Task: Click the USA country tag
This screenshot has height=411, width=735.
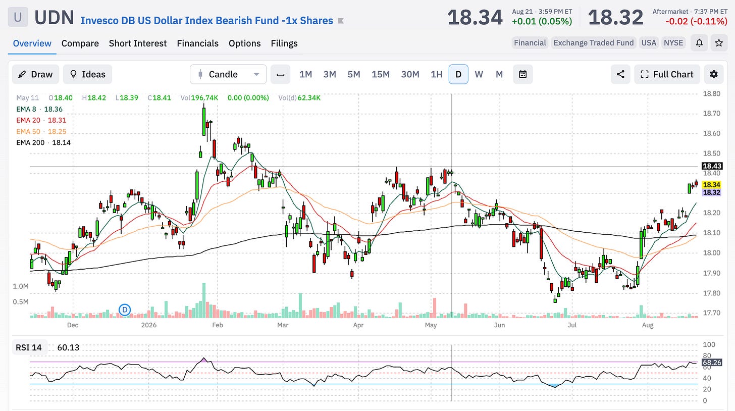Action: [x=649, y=43]
